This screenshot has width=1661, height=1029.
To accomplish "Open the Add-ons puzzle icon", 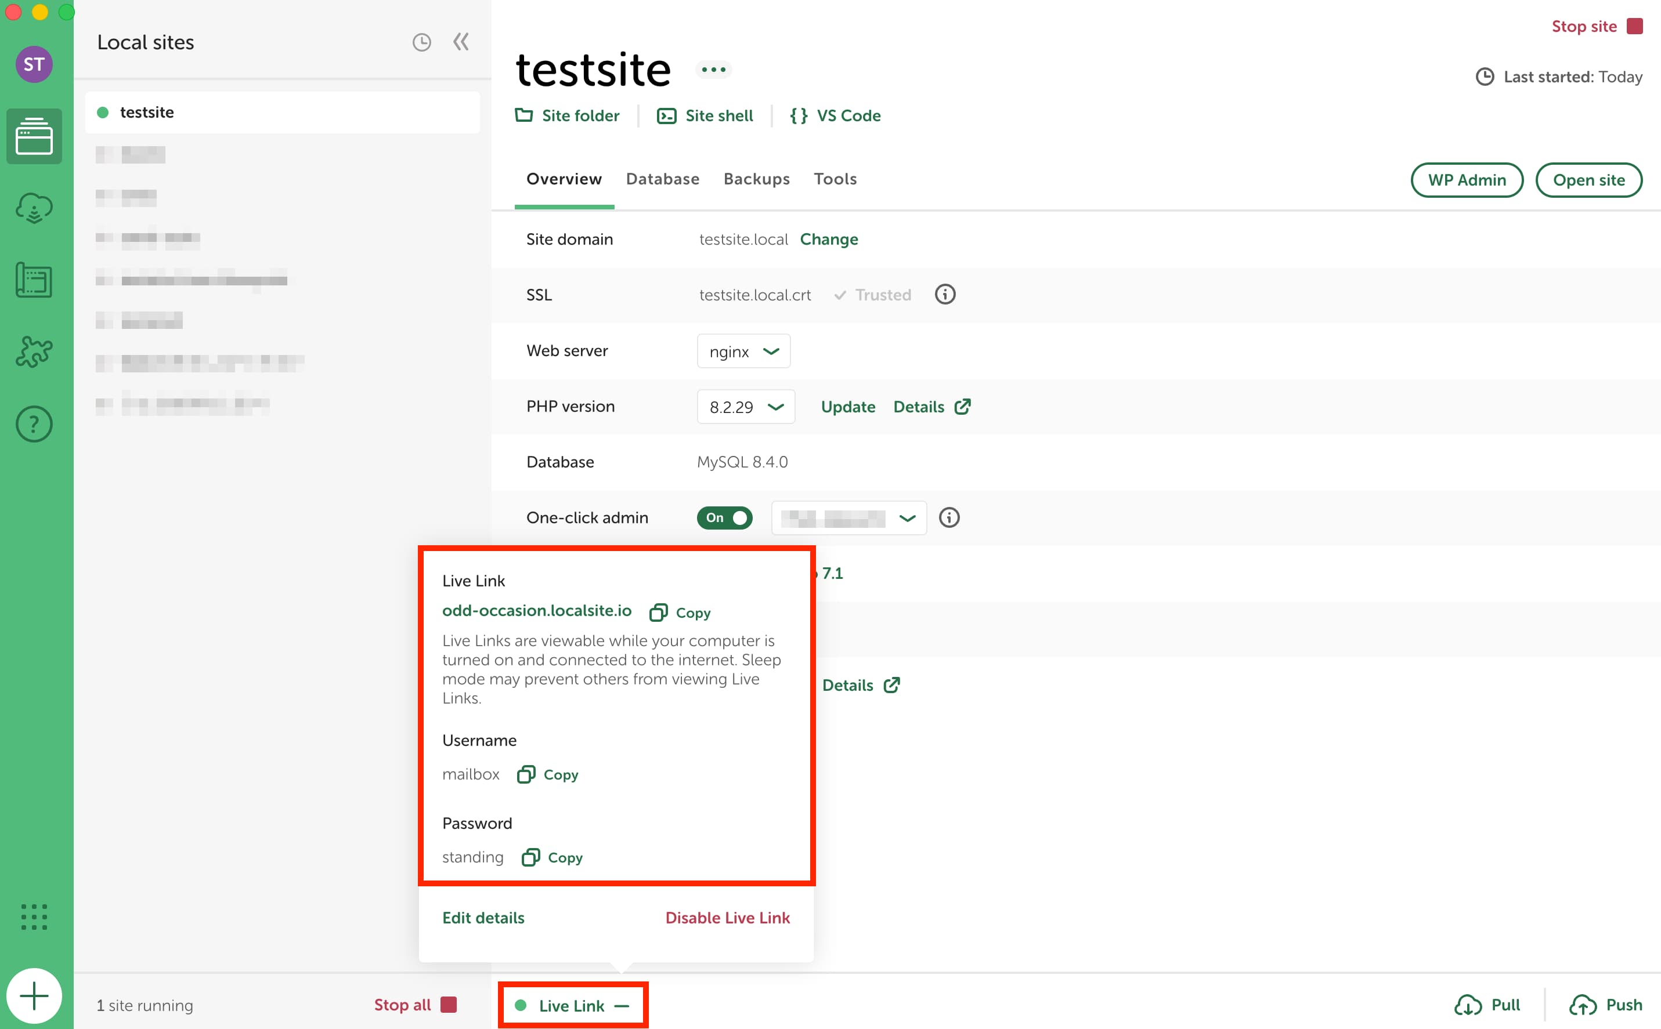I will [34, 352].
